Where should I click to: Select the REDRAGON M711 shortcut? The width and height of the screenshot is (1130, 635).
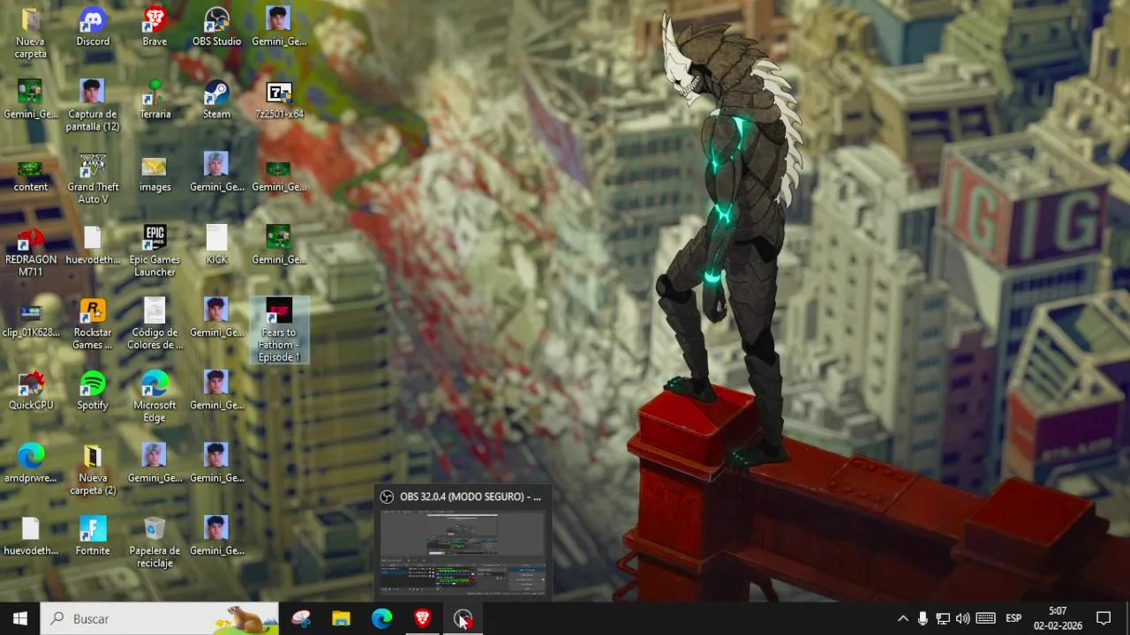(30, 250)
